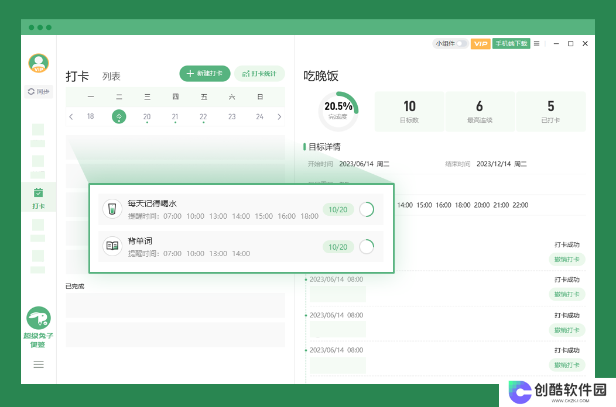
Task: Click the 最高连续 6 stat card
Action: pyautogui.click(x=480, y=112)
